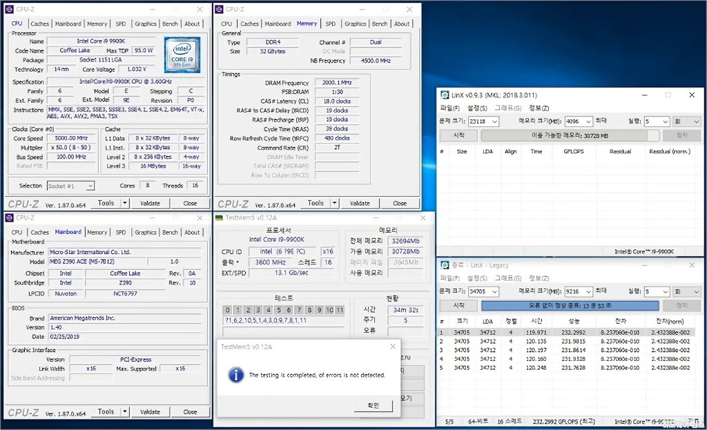Open 파일(F) menu in LinX Legacy window

(x=449, y=278)
